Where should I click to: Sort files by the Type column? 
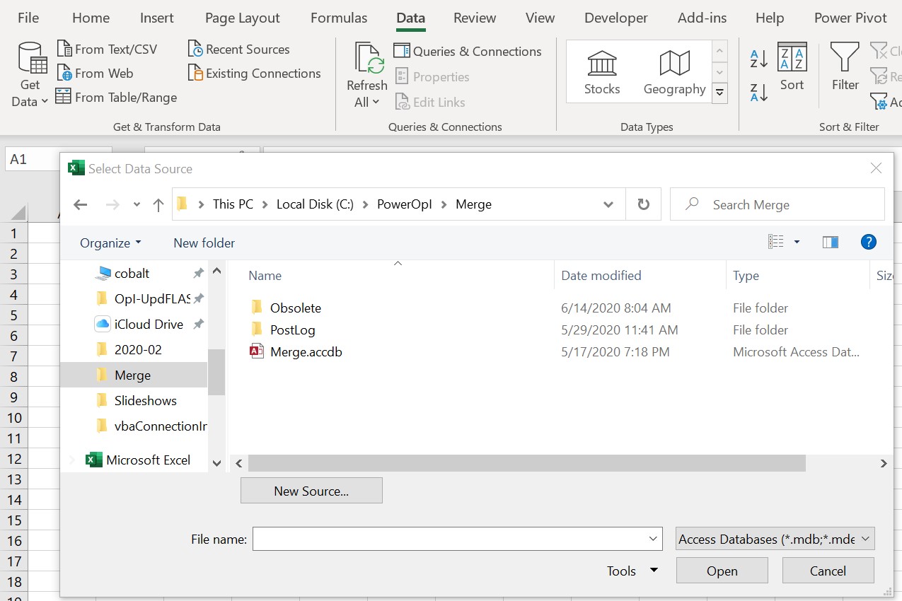pyautogui.click(x=746, y=276)
